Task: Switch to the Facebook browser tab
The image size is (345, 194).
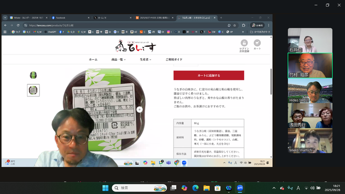Action: 71,18
